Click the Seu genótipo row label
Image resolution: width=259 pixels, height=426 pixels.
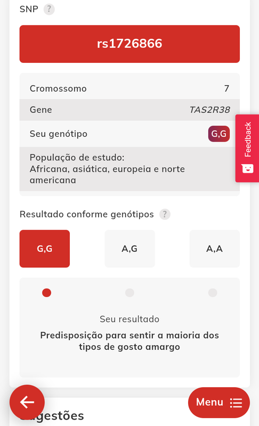coord(59,134)
